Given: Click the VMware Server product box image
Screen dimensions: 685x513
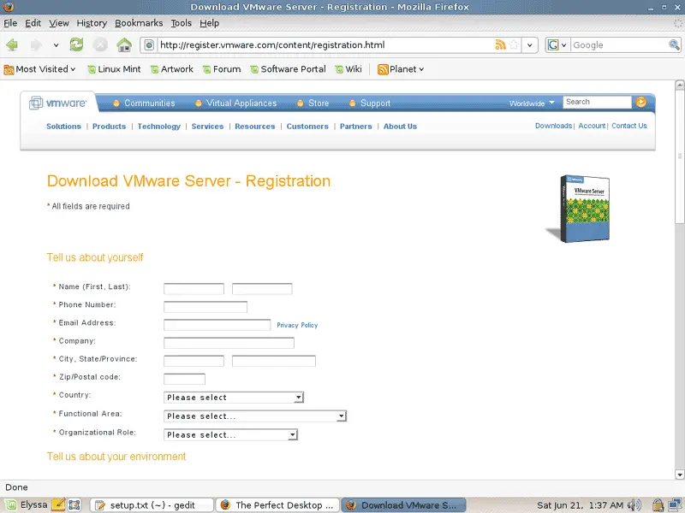Looking at the screenshot, I should tap(578, 209).
